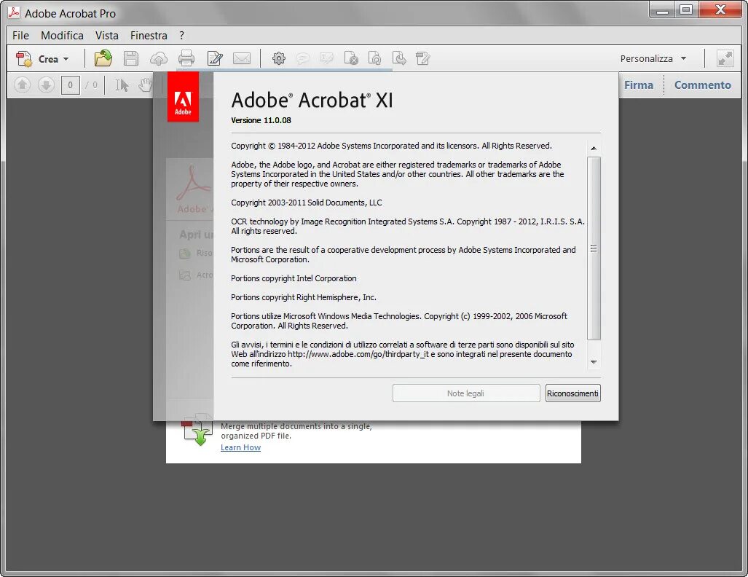Open the Commento panel
This screenshot has height=577, width=748.
pos(702,85)
